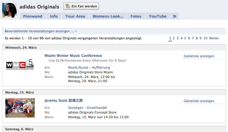Open the YouTube tab
Image resolution: width=228 pixels, height=132 pixels.
click(158, 16)
